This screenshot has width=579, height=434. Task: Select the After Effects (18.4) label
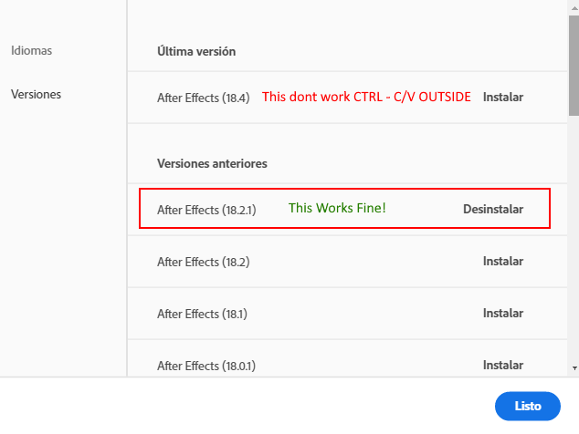tap(203, 98)
